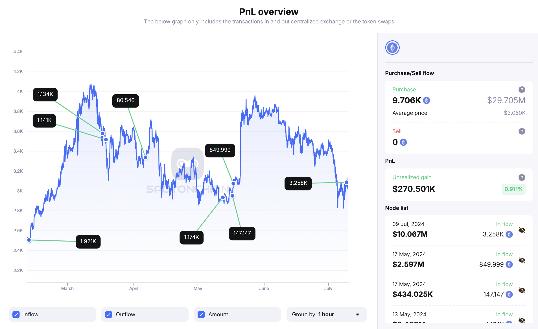Click the Ethereum icon beside 9.706K purchase

[427, 100]
